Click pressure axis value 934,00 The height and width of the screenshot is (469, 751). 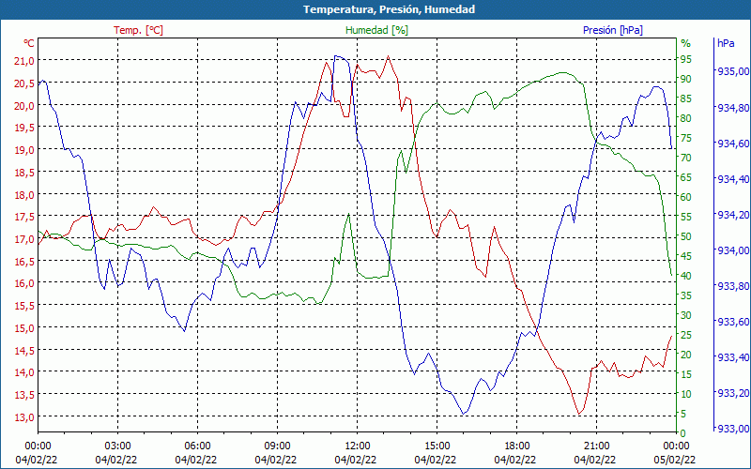click(x=733, y=250)
